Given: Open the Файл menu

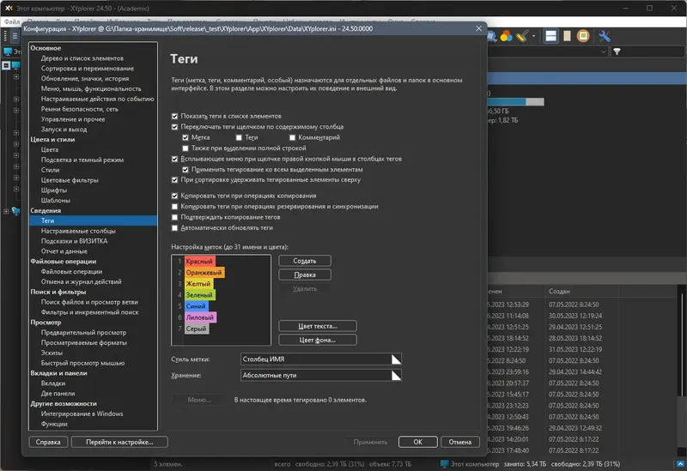Looking at the screenshot, I should [12, 21].
